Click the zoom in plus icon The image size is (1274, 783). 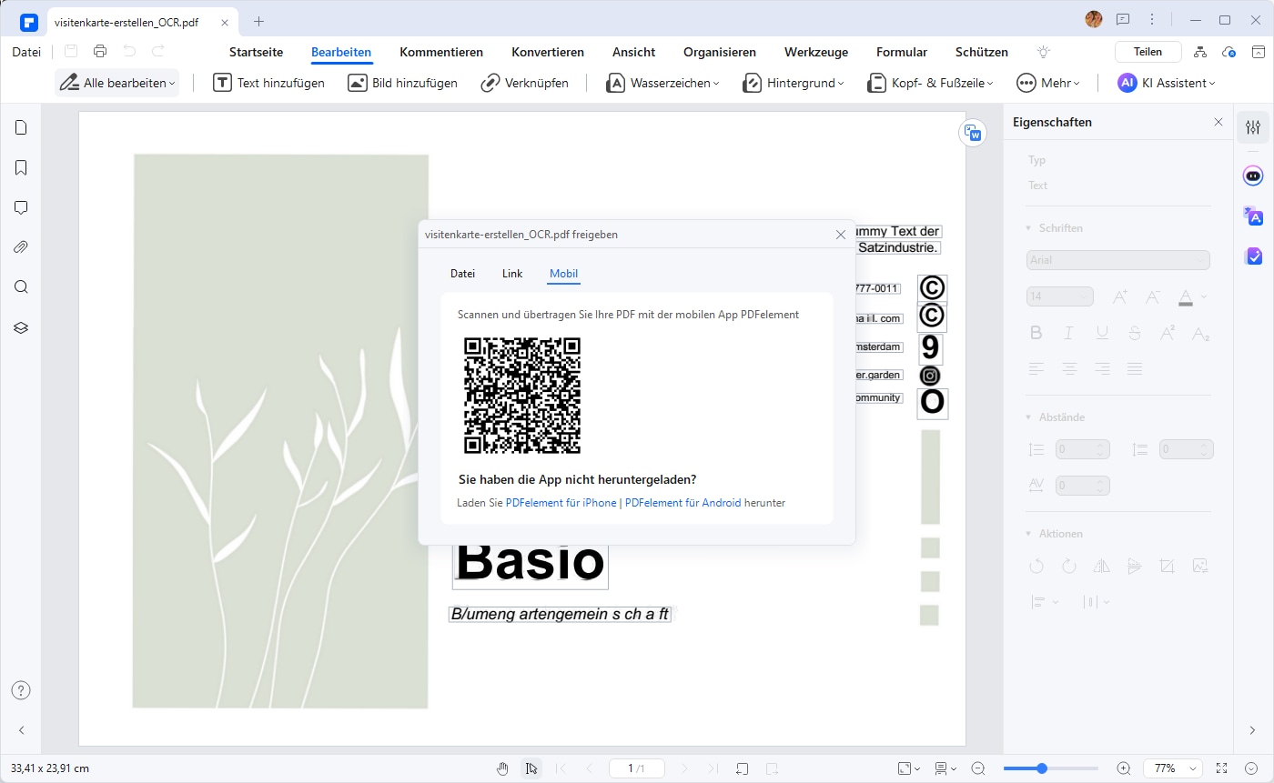1123,768
